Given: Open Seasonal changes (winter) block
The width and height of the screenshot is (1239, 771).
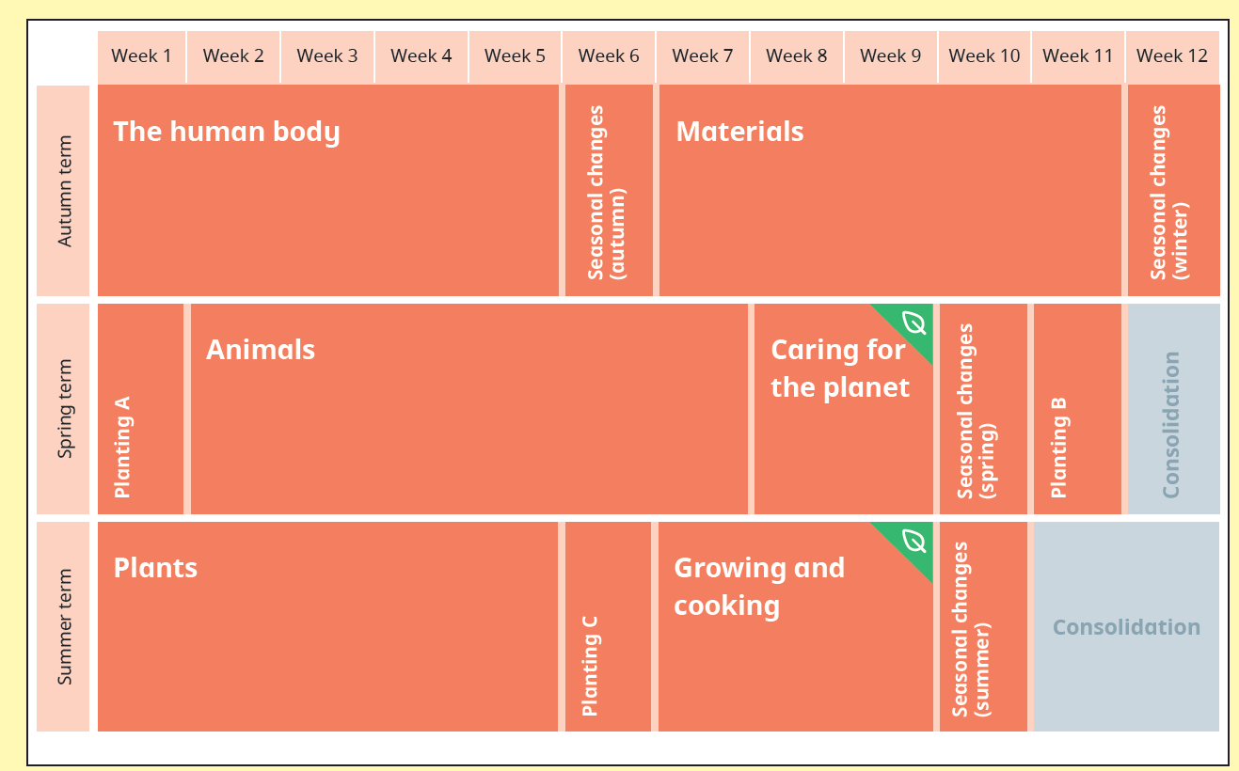Looking at the screenshot, I should point(1173,191).
